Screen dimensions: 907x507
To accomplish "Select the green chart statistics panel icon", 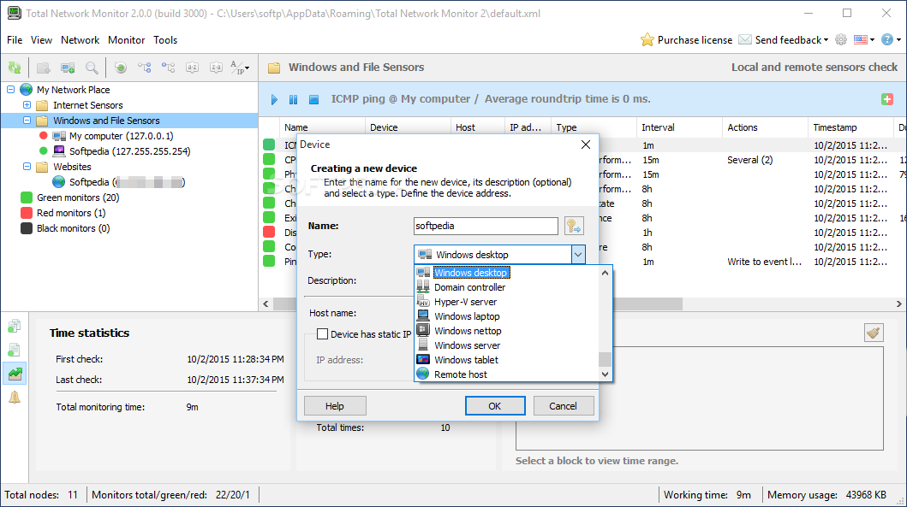I will point(15,374).
